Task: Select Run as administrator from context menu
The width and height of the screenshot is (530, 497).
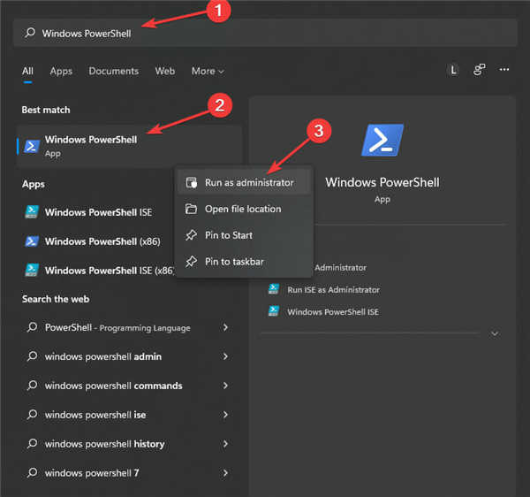Action: point(248,182)
